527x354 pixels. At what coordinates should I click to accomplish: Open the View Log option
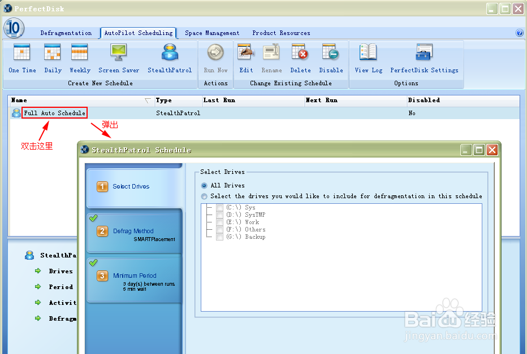(368, 58)
